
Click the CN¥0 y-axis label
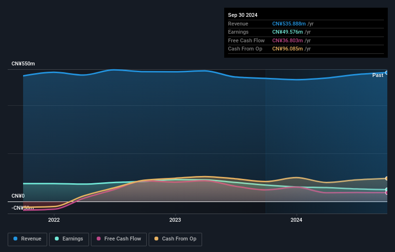18,196
